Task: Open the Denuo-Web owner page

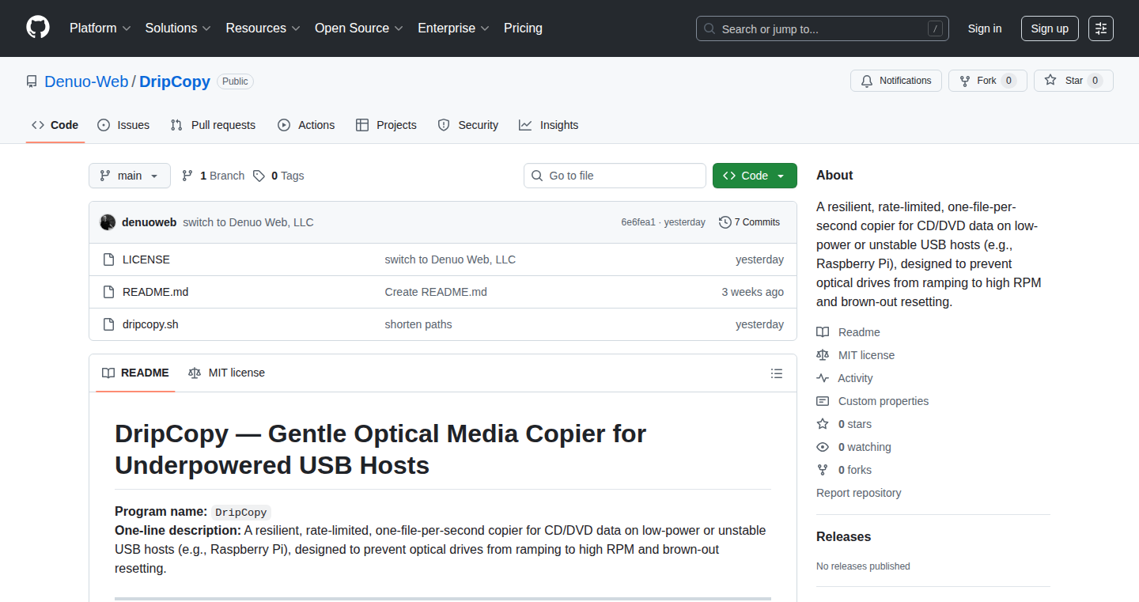Action: coord(86,81)
